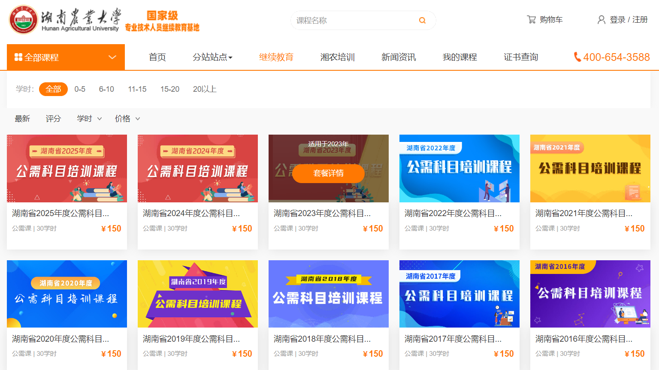Expand the 价格 sort dropdown
Screen dimensions: 659x370
point(127,118)
